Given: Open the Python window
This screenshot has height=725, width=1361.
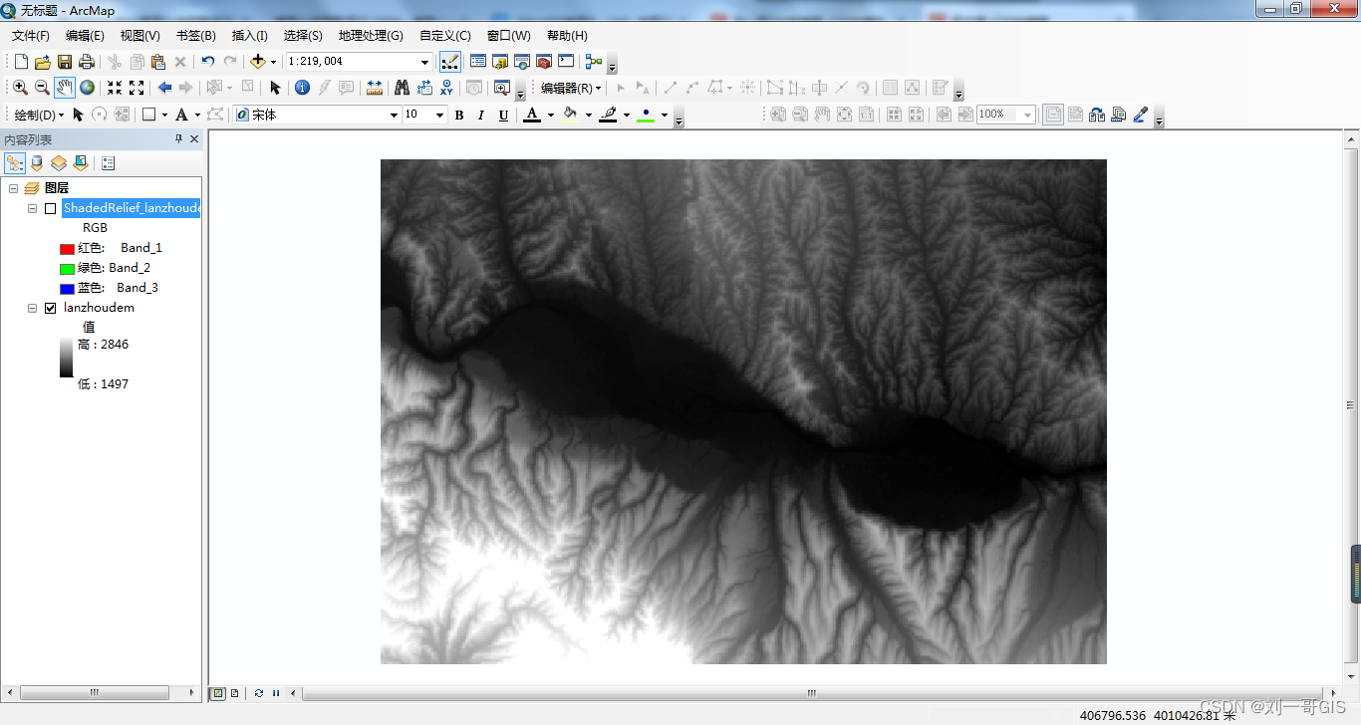Looking at the screenshot, I should [565, 62].
